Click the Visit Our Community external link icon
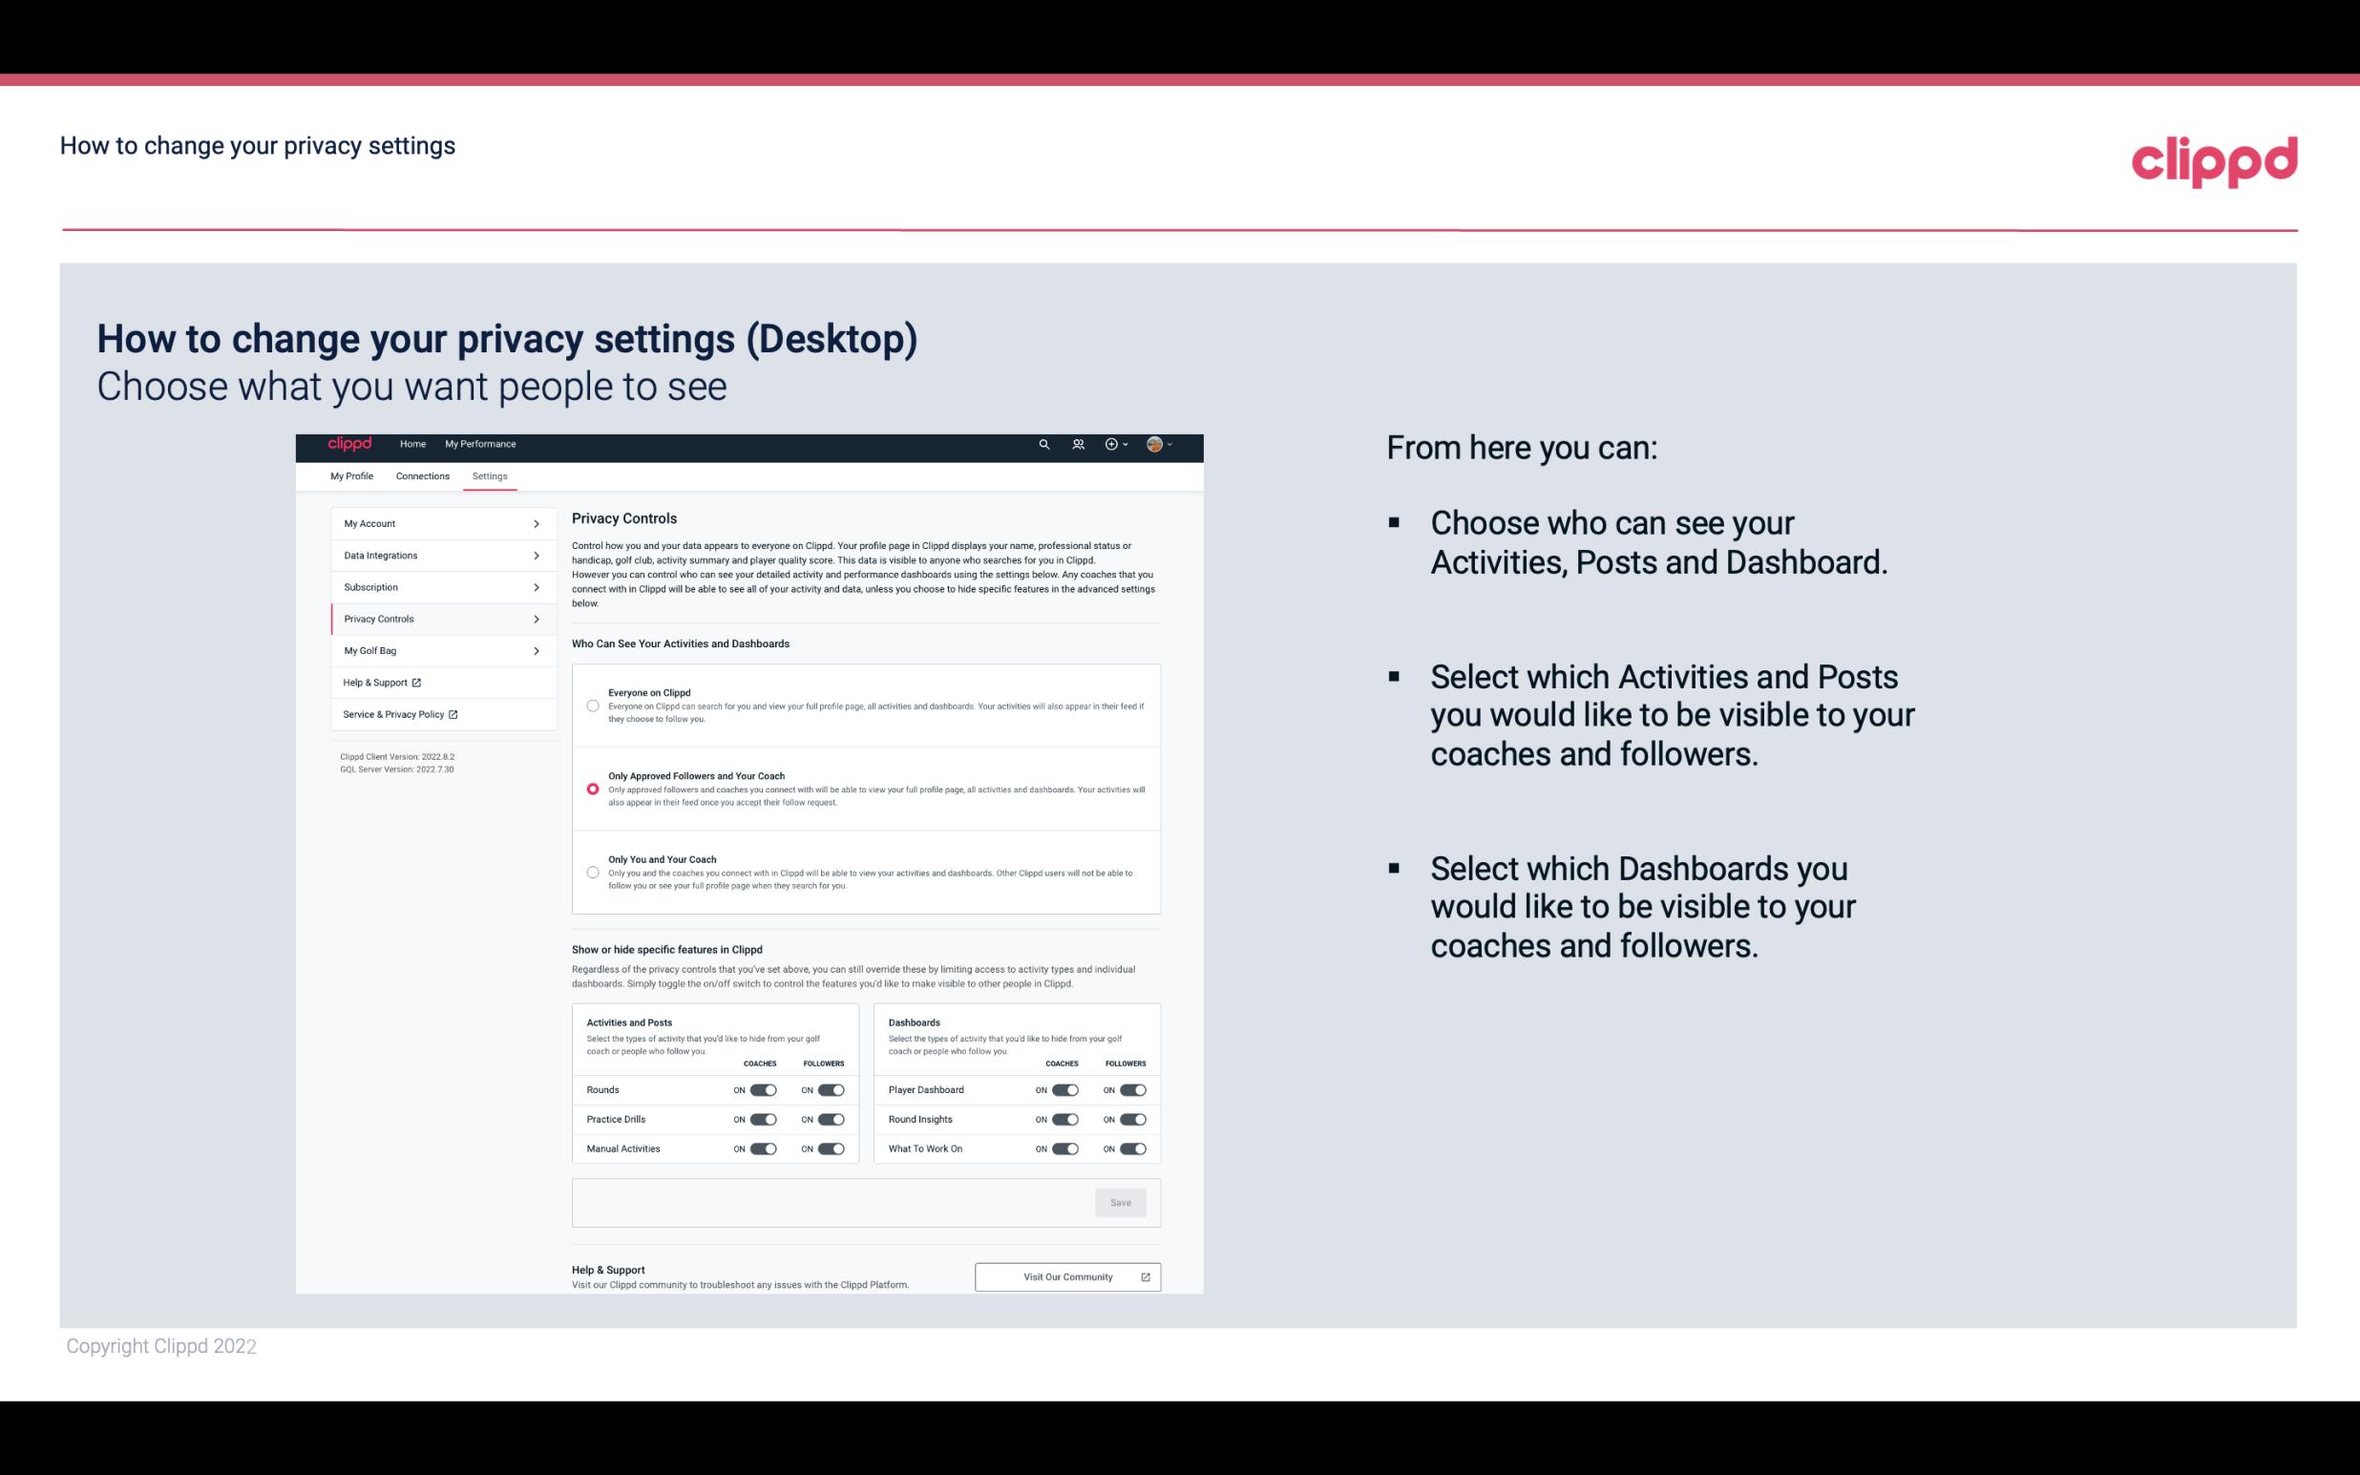 click(x=1146, y=1276)
